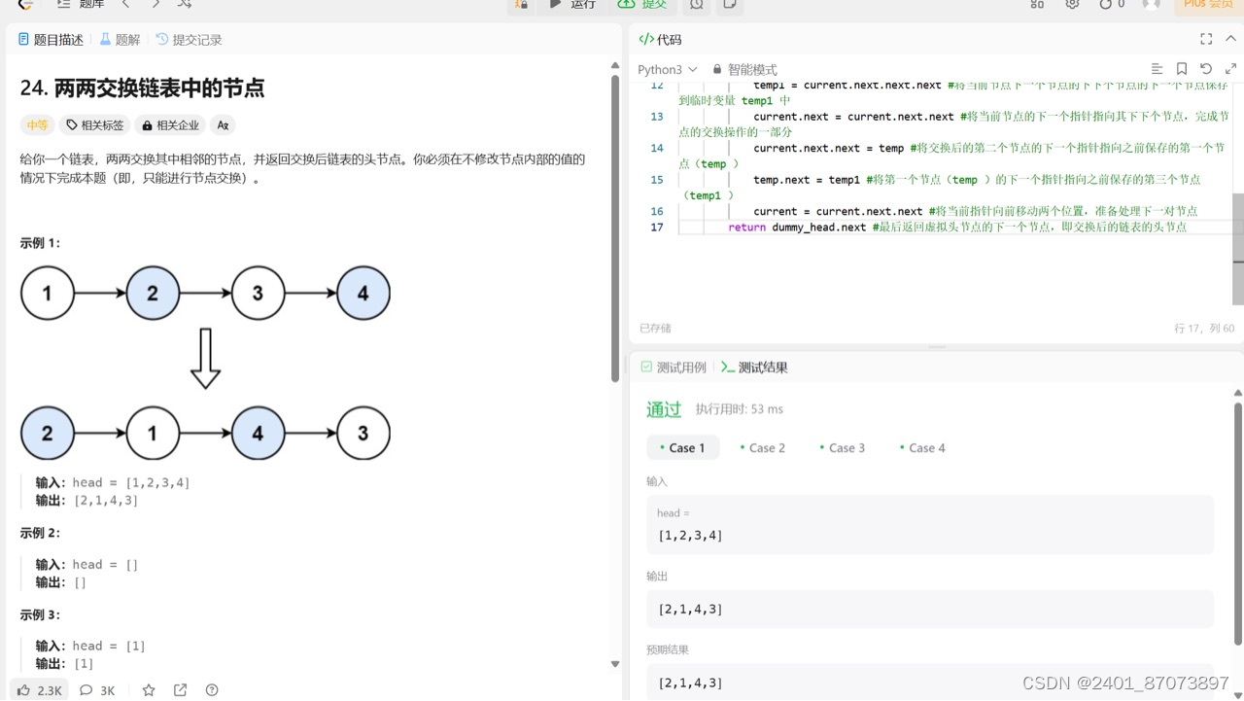Select the Case 2 result tab
1244x701 pixels.
(762, 448)
